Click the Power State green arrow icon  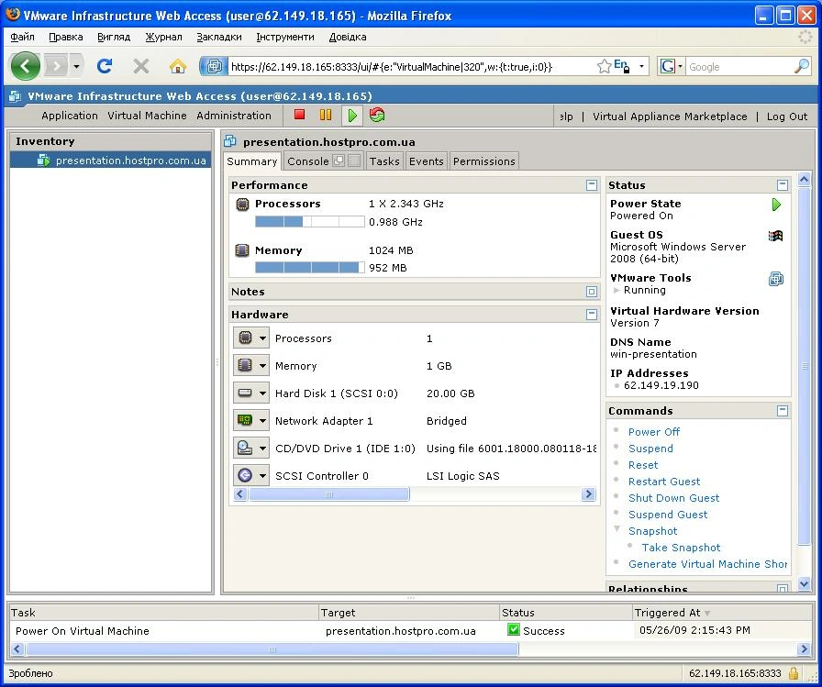coord(776,205)
